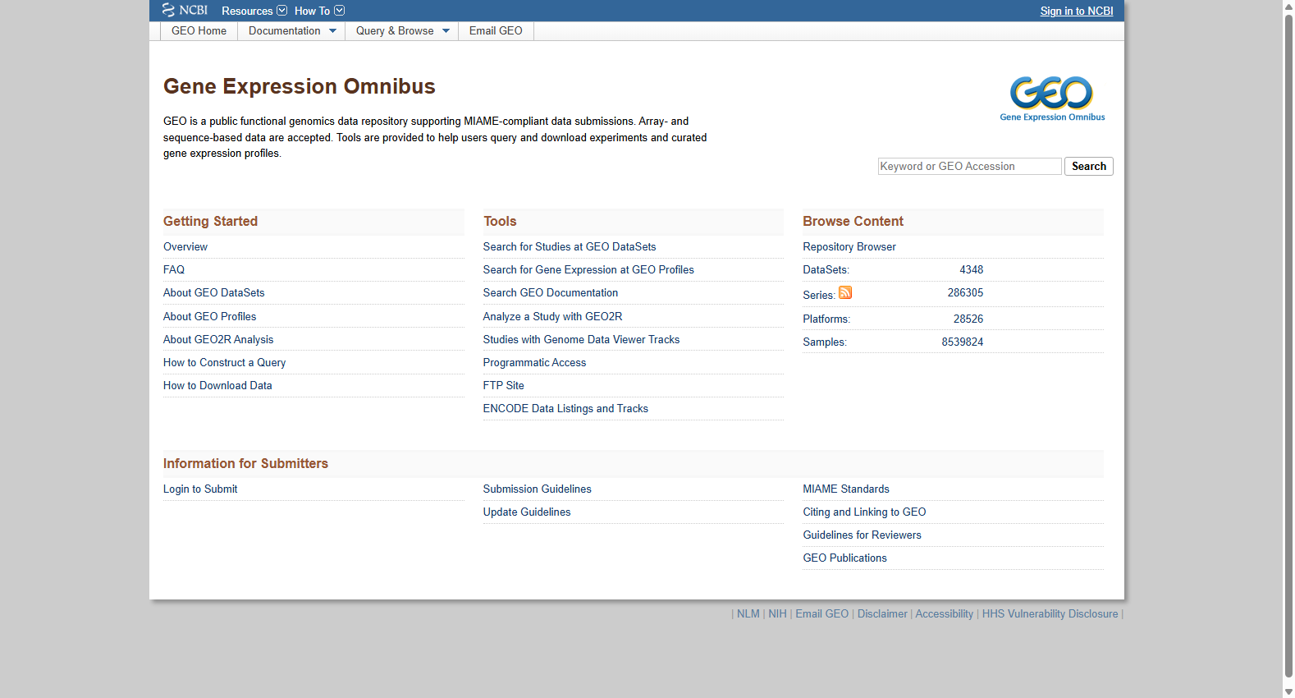Open the FAQ link
Image resolution: width=1295 pixels, height=698 pixels.
(174, 269)
